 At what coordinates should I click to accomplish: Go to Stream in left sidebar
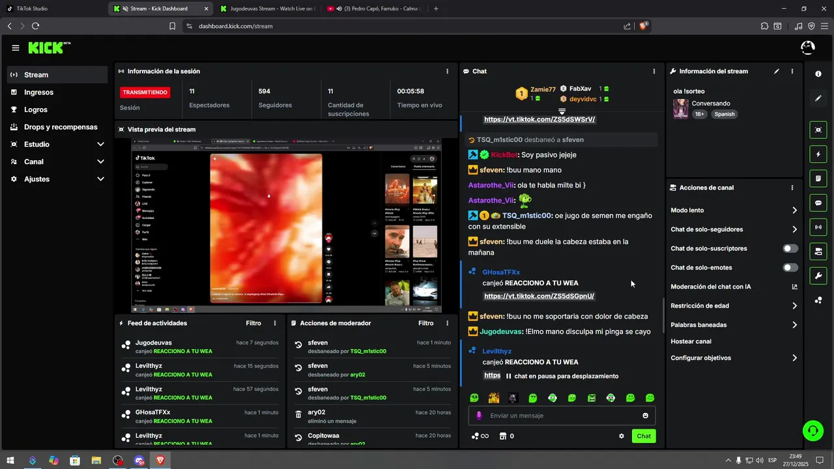coord(57,75)
